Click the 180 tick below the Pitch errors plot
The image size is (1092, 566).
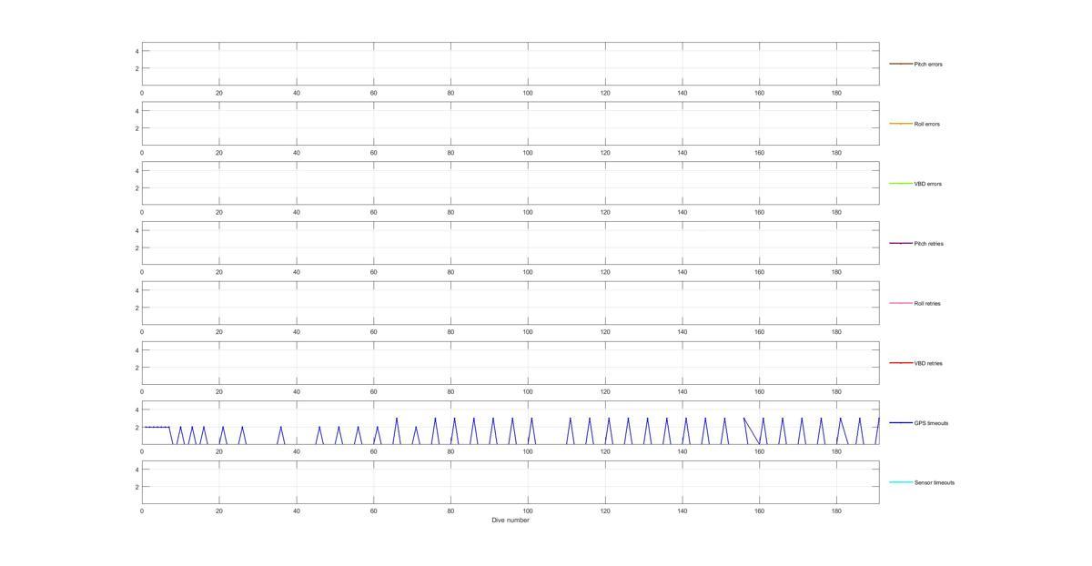pyautogui.click(x=836, y=93)
